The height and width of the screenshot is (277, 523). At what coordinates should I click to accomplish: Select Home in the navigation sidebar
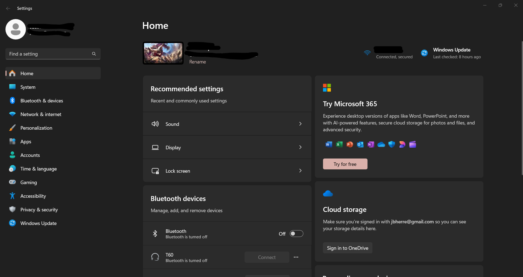point(26,73)
